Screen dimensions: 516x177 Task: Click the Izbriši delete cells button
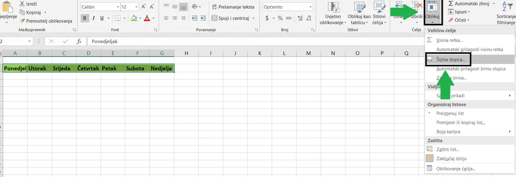click(x=417, y=13)
